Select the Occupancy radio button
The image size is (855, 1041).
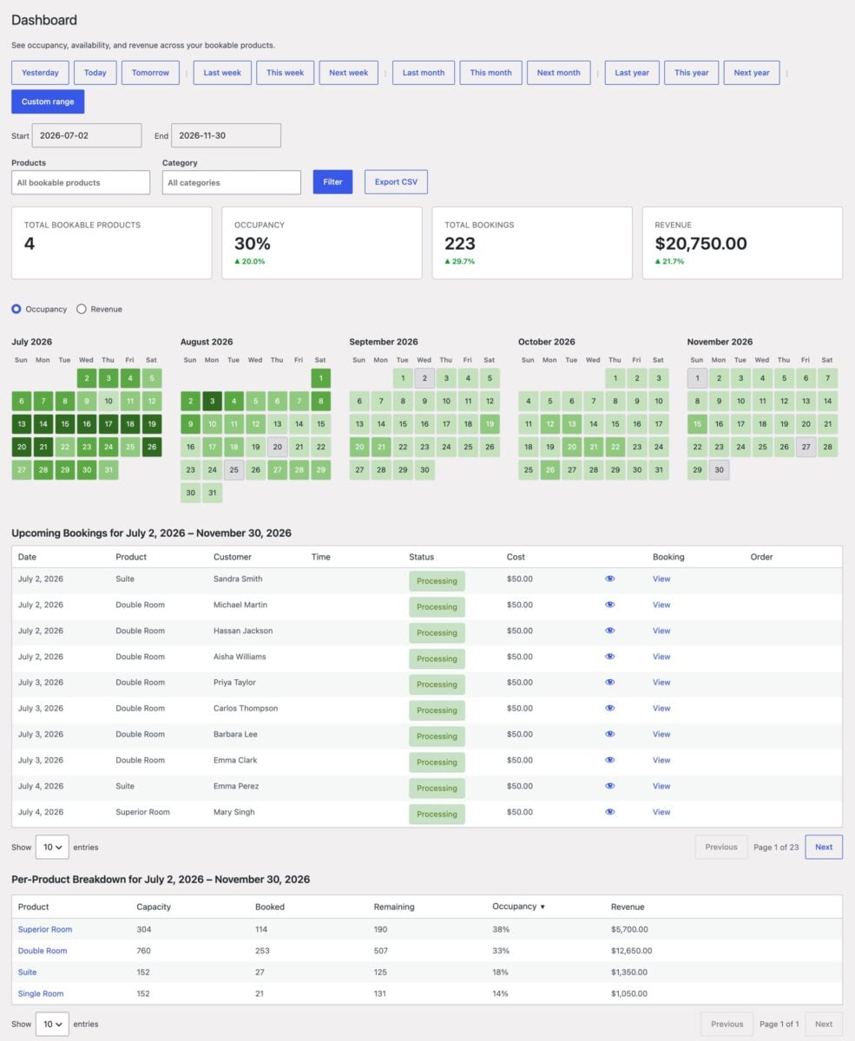click(16, 309)
